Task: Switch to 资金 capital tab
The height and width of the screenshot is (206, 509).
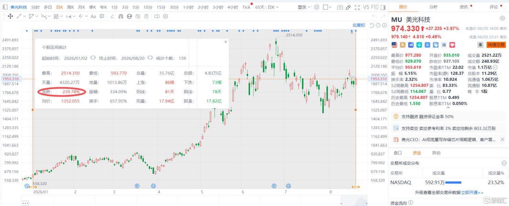Action: (x=417, y=153)
